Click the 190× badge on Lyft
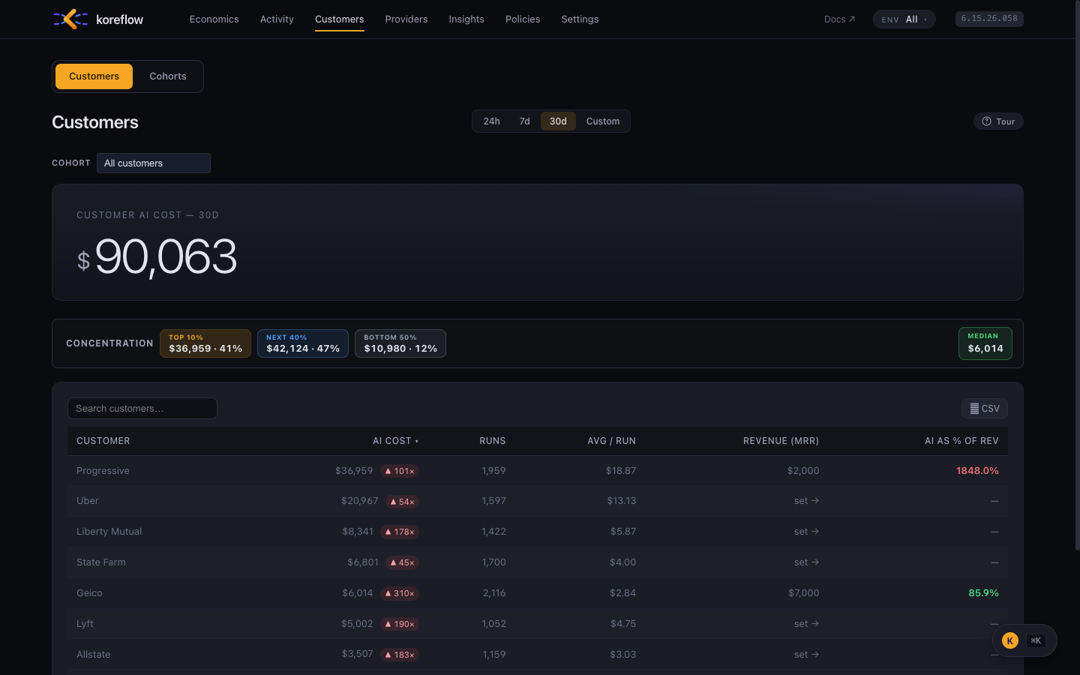This screenshot has height=675, width=1080. [399, 624]
